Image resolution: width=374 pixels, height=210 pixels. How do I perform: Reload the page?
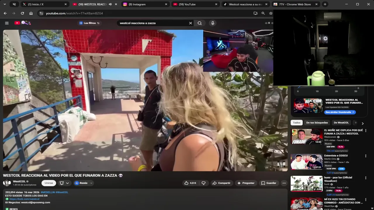(x=22, y=13)
